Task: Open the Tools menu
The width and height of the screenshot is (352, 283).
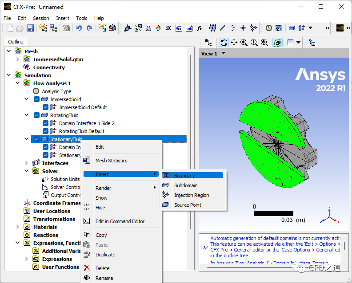Action: click(x=81, y=18)
